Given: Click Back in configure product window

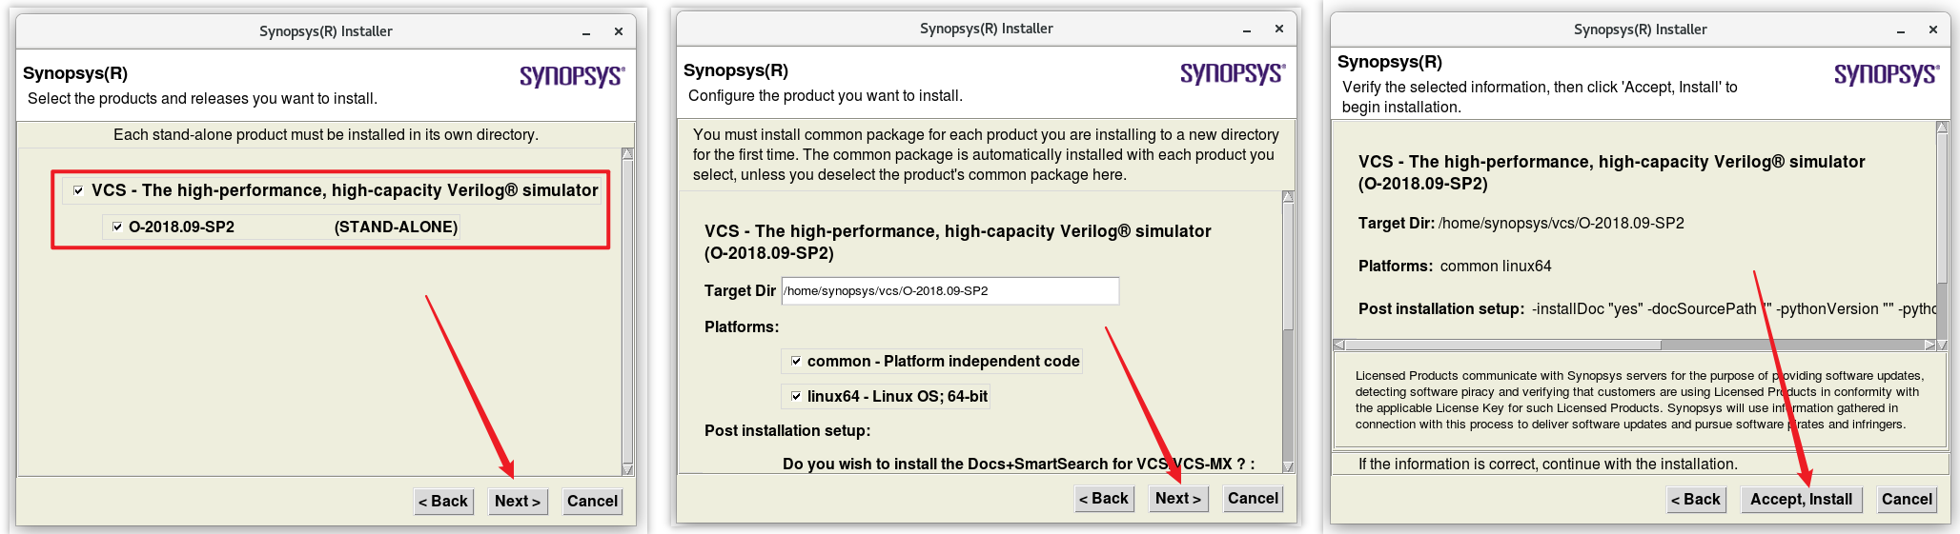Looking at the screenshot, I should pyautogui.click(x=1104, y=498).
